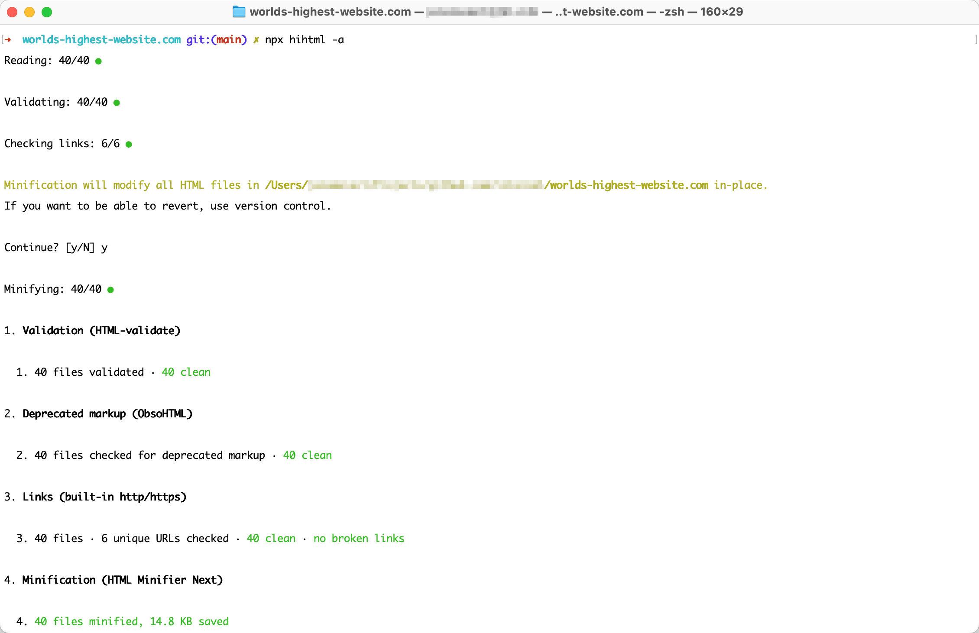Click the 'Checking links: 6/6' line
Viewport: 979px width, 633px height.
[x=62, y=144]
